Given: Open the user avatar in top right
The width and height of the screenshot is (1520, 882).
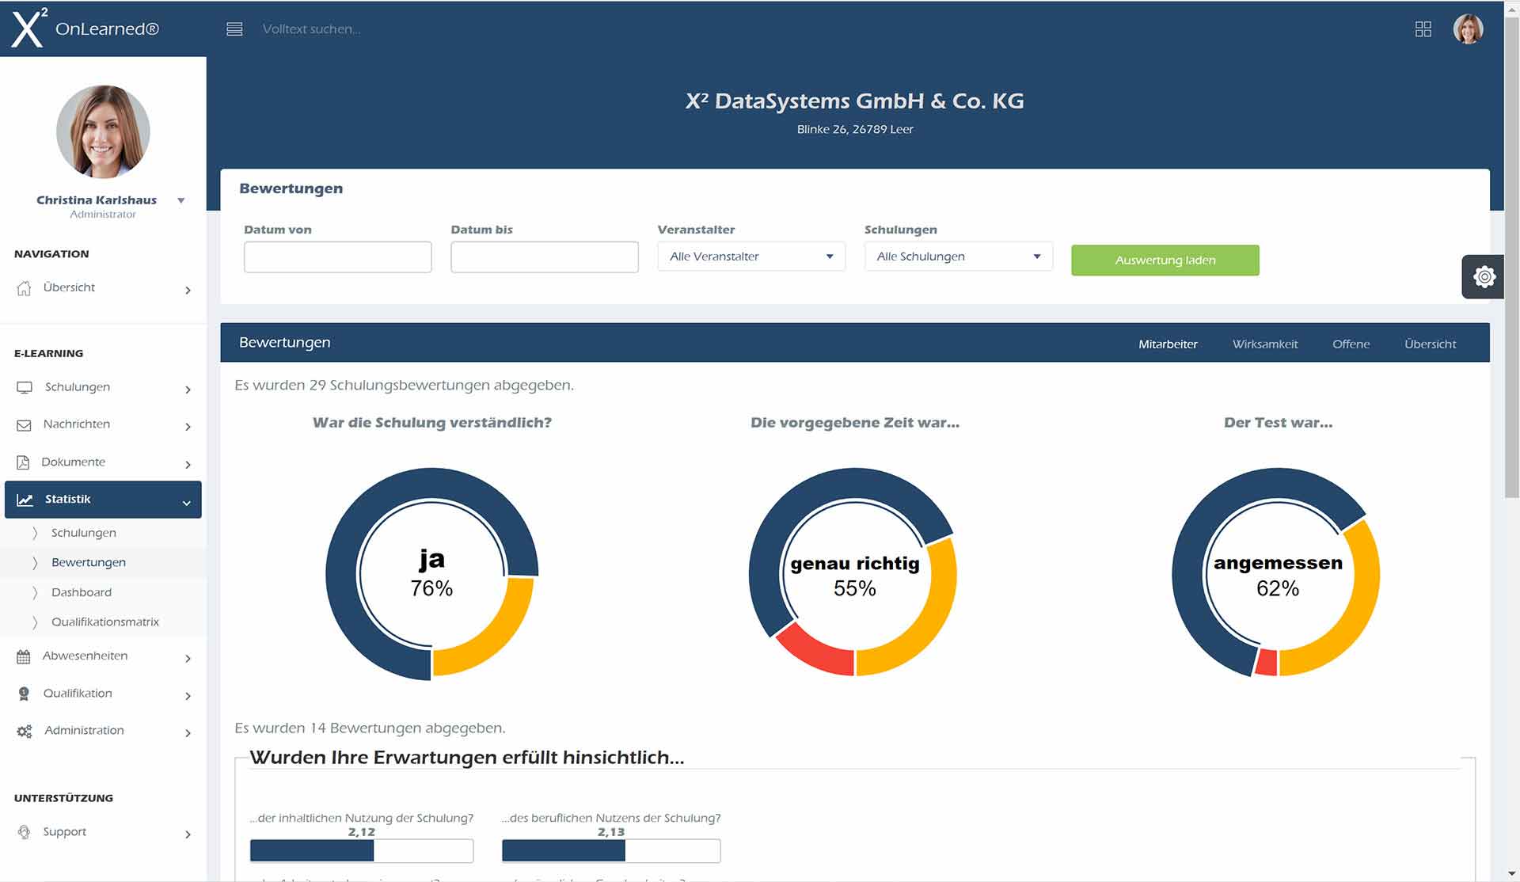Looking at the screenshot, I should (x=1468, y=29).
